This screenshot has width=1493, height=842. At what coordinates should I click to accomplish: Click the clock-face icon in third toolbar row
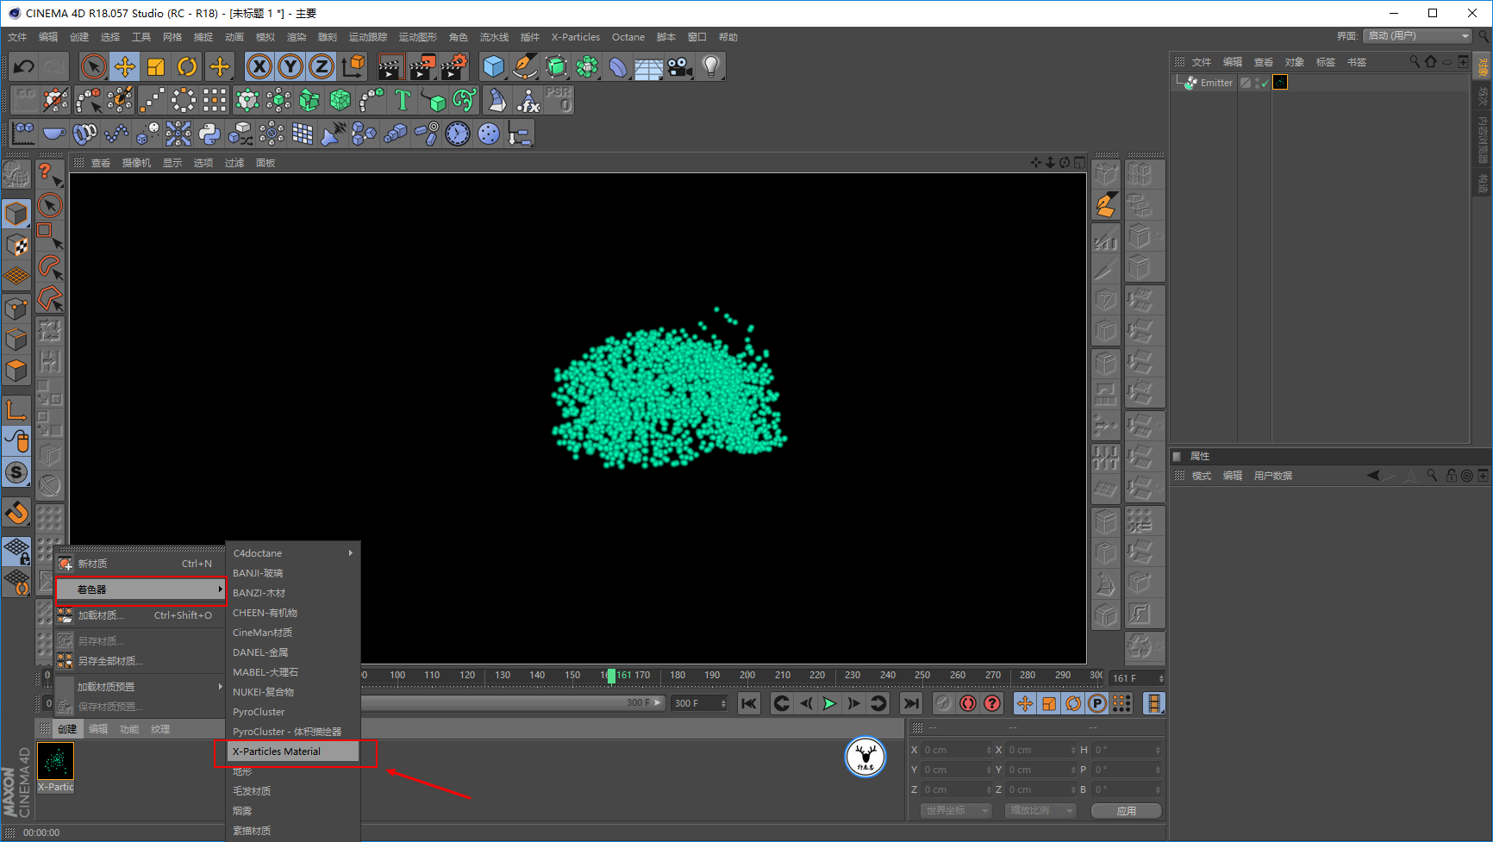pos(458,134)
